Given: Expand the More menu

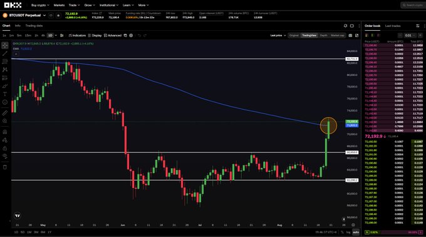Looking at the screenshot, I should 143,5.
